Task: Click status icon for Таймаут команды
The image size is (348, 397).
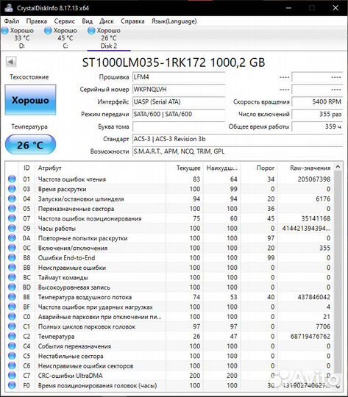Action: [x=12, y=277]
